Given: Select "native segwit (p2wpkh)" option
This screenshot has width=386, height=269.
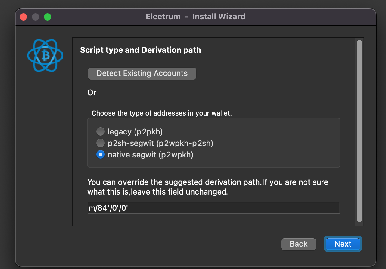Looking at the screenshot, I should click(100, 154).
